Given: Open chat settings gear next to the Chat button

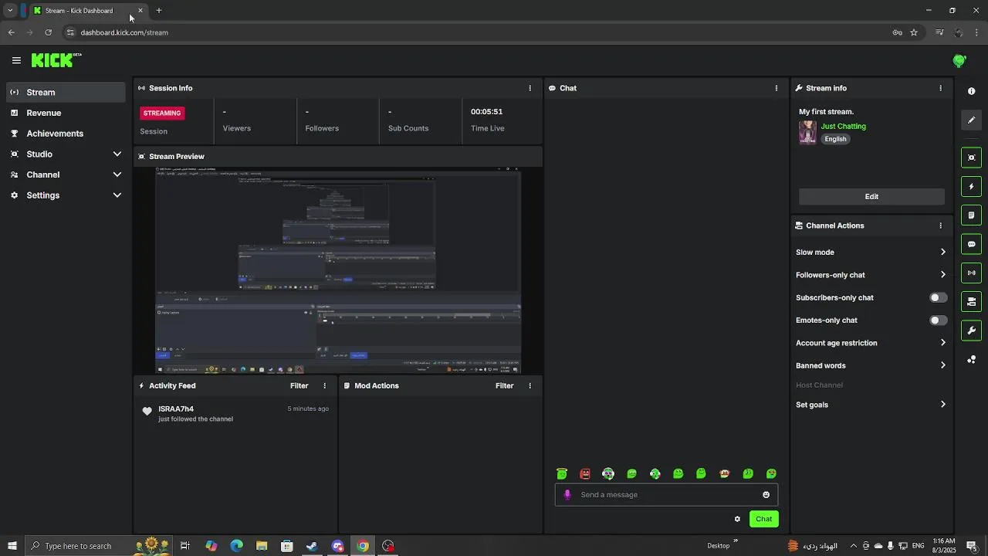Looking at the screenshot, I should [737, 519].
